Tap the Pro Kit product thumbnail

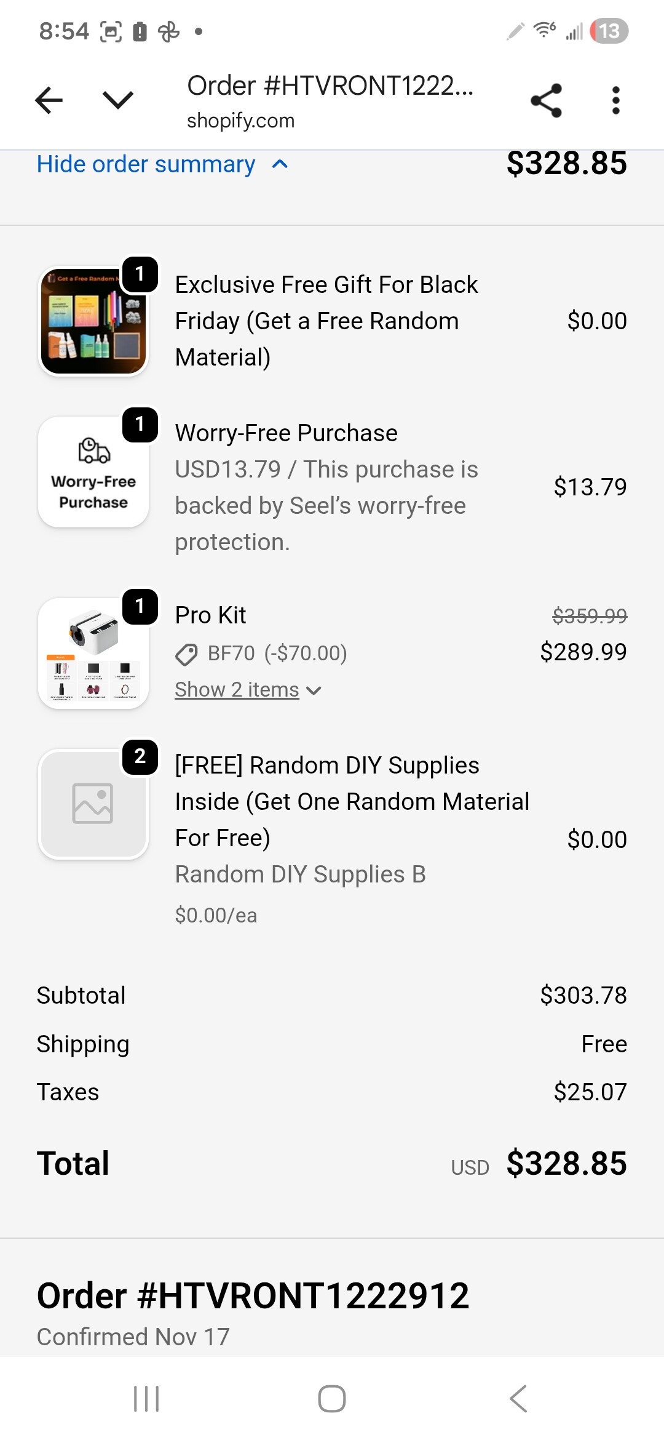(93, 654)
